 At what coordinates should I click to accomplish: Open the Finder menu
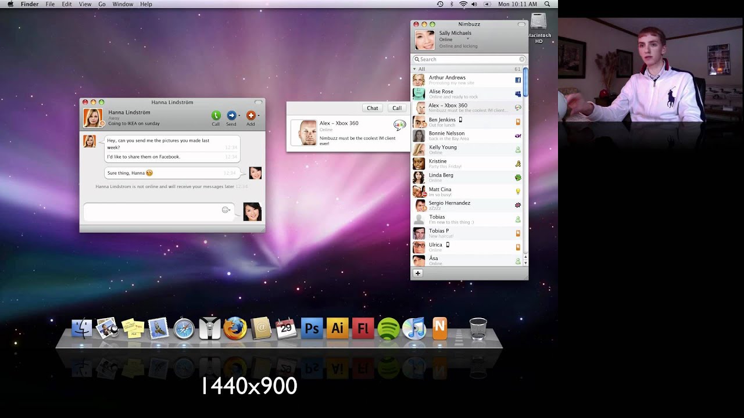coord(30,4)
